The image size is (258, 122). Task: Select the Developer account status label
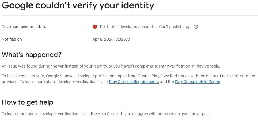pos(25,27)
